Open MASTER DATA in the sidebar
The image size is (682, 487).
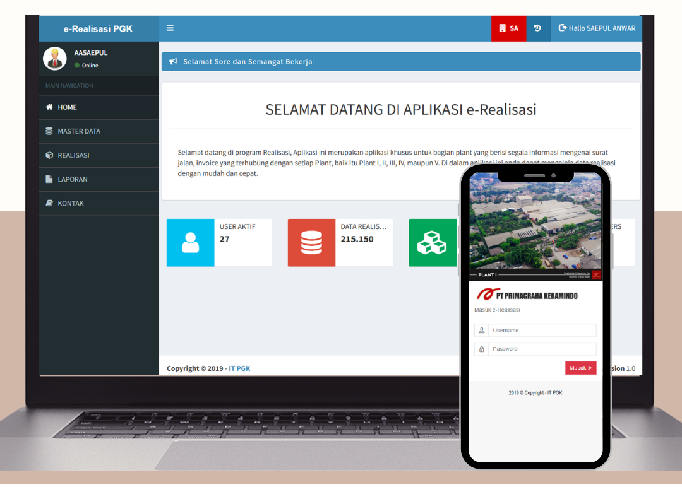tap(99, 131)
